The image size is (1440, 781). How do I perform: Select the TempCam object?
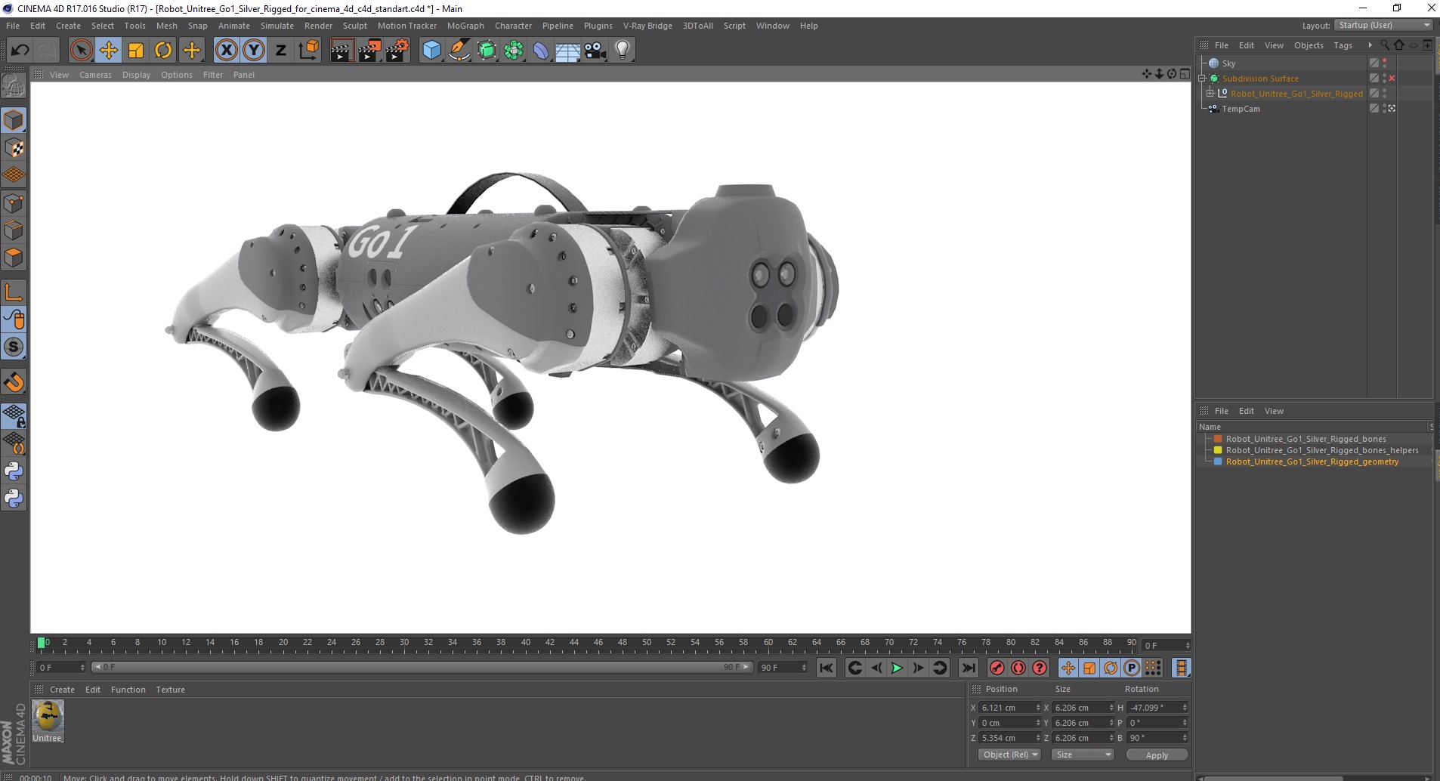[1241, 109]
